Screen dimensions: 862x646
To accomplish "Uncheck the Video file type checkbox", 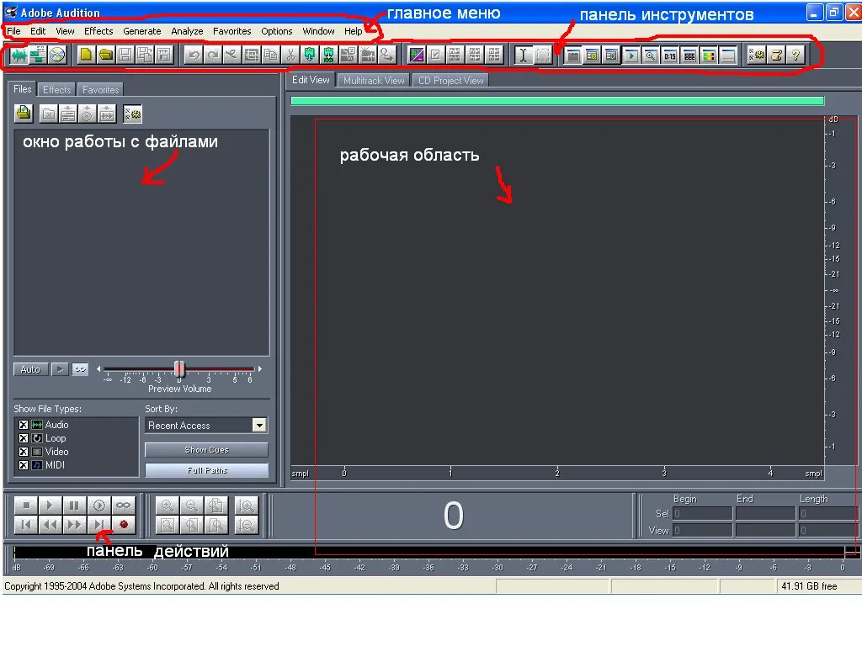I will 24,452.
